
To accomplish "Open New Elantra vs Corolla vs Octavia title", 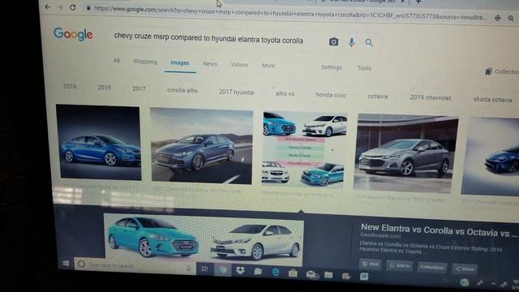I will tap(438, 230).
